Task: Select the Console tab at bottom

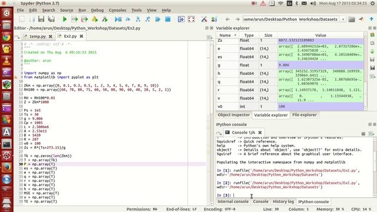Action: pyautogui.click(x=260, y=201)
